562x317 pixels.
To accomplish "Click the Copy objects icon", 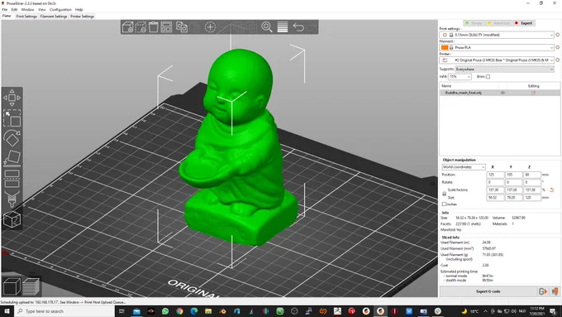I will (182, 27).
